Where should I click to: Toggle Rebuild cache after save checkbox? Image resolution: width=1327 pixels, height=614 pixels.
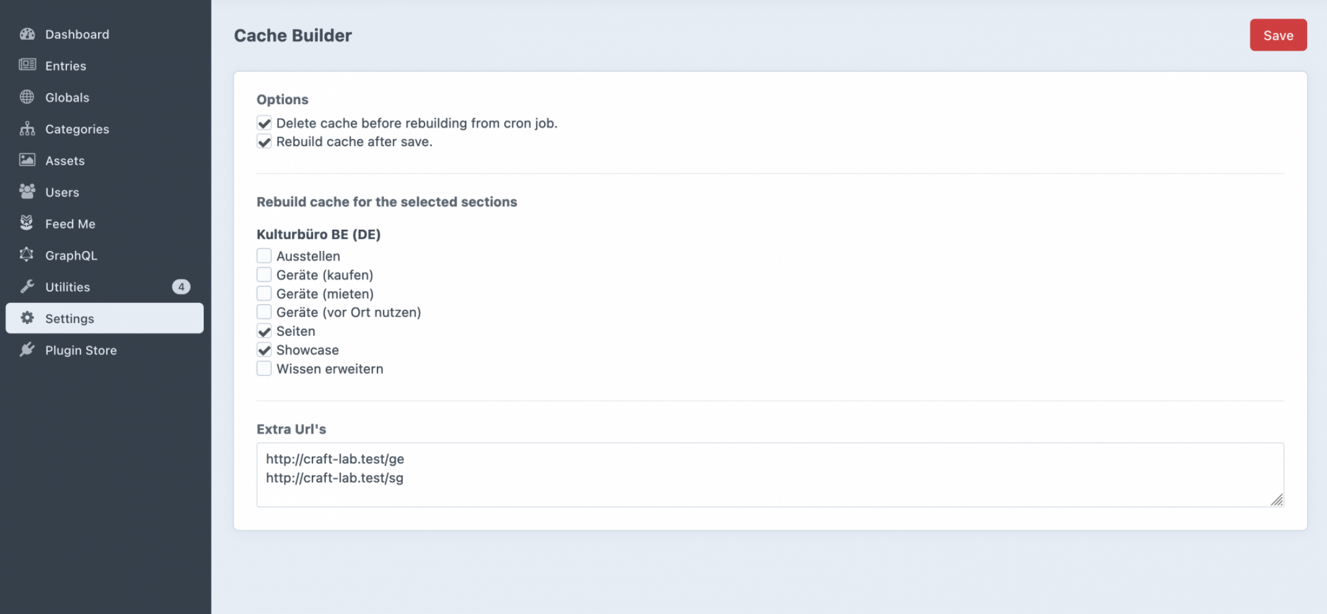point(264,142)
